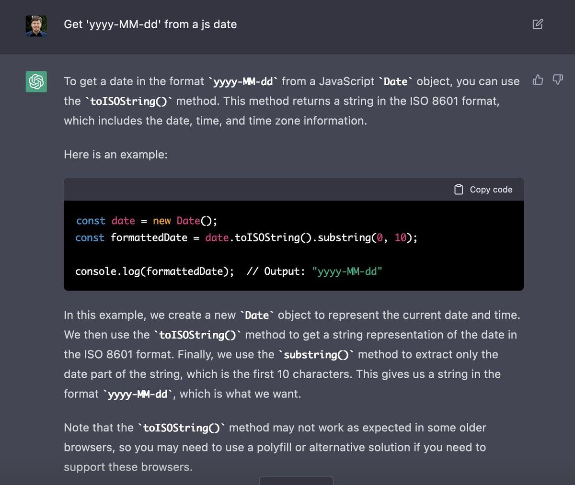This screenshot has width=575, height=485.
Task: Click the edit message pencil icon
Action: (538, 24)
